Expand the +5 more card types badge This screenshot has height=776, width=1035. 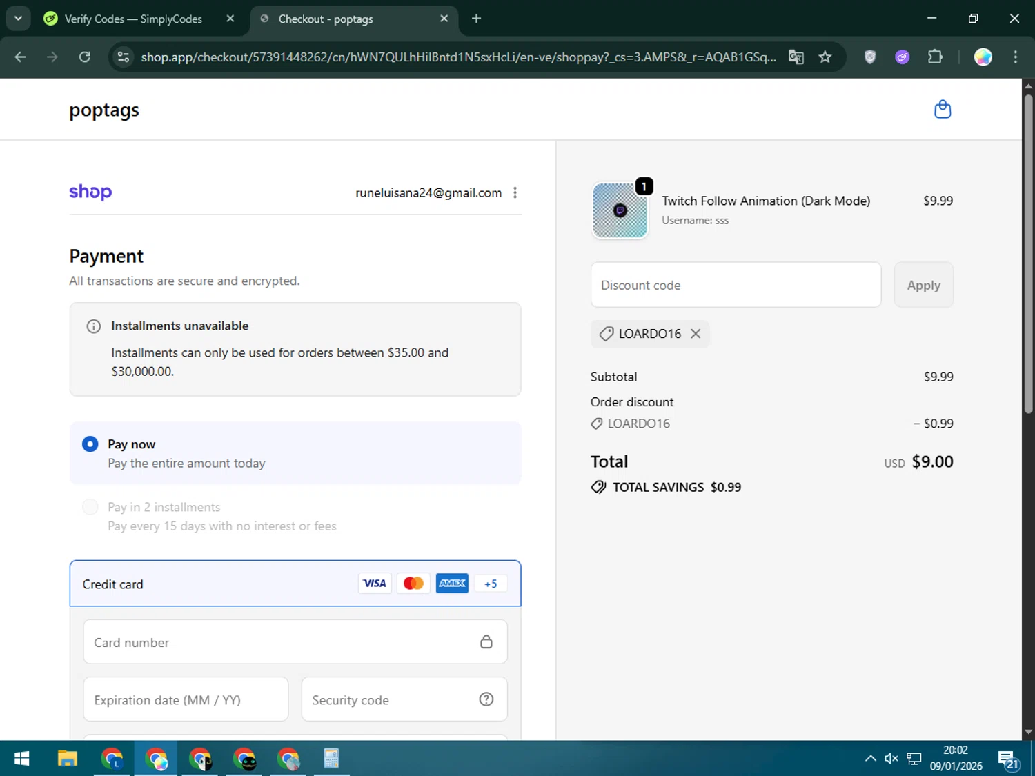(x=490, y=584)
